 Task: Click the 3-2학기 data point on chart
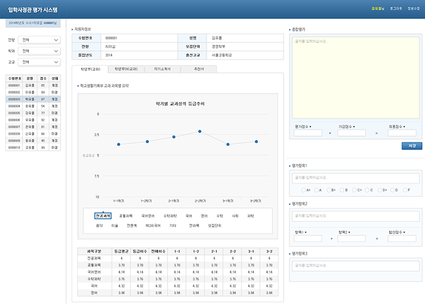(x=256, y=142)
